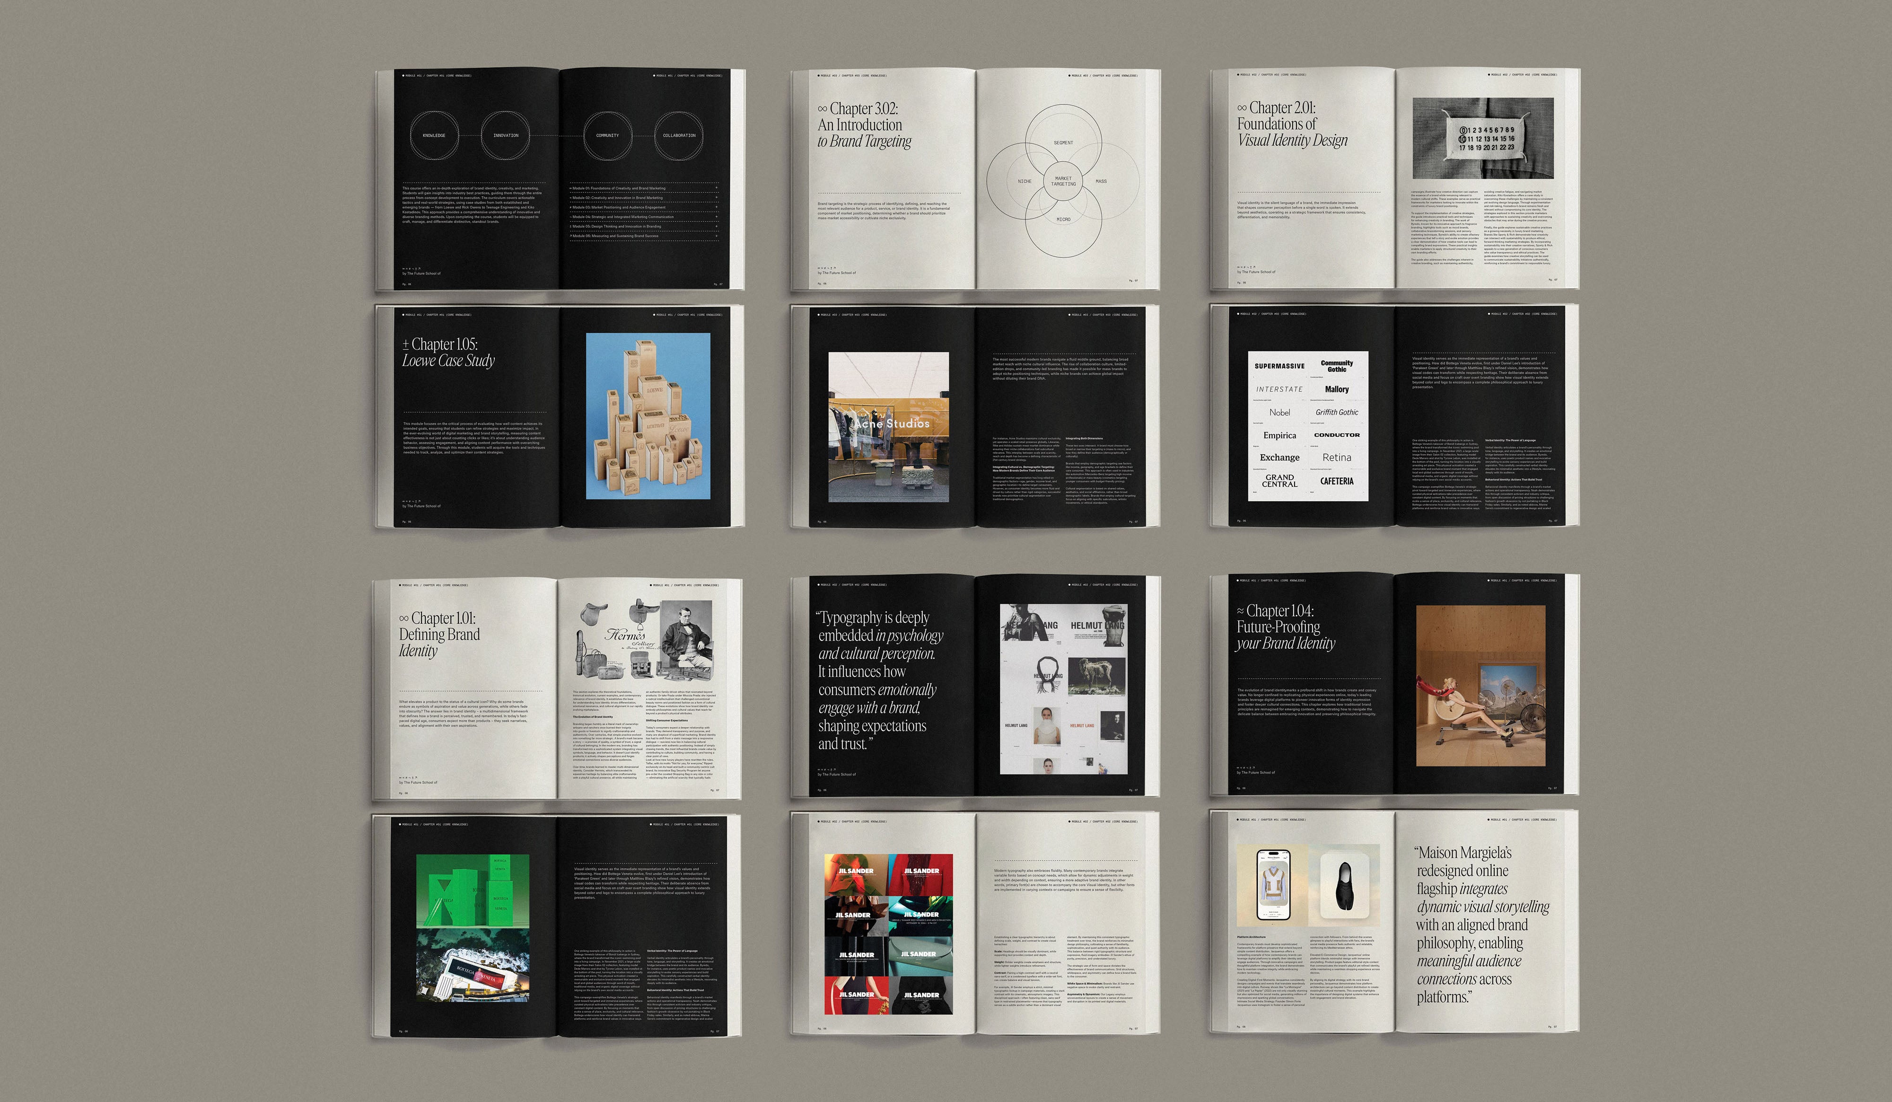Click the Acne Studios storefront image
Image resolution: width=1892 pixels, height=1102 pixels.
tap(888, 426)
